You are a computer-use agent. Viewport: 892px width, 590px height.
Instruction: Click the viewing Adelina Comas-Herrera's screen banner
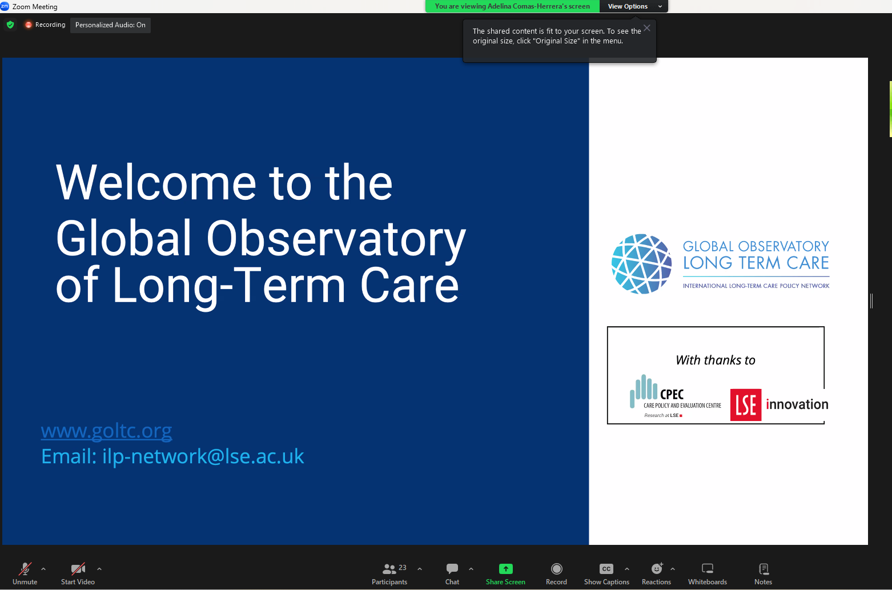512,6
